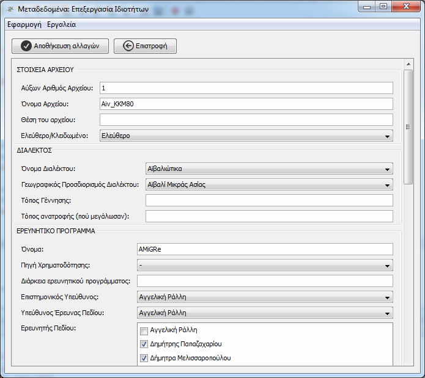The image size is (425, 378).
Task: Open the Υπεύθυνος Έρευνας Πεδίου dropdown
Action: (265, 313)
